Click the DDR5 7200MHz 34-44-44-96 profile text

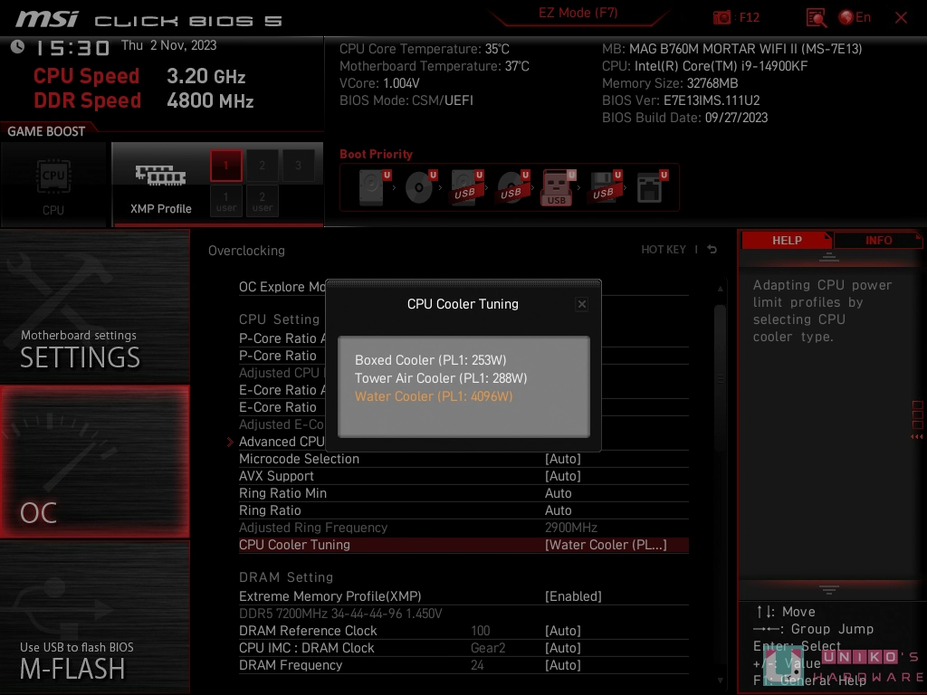tap(340, 614)
